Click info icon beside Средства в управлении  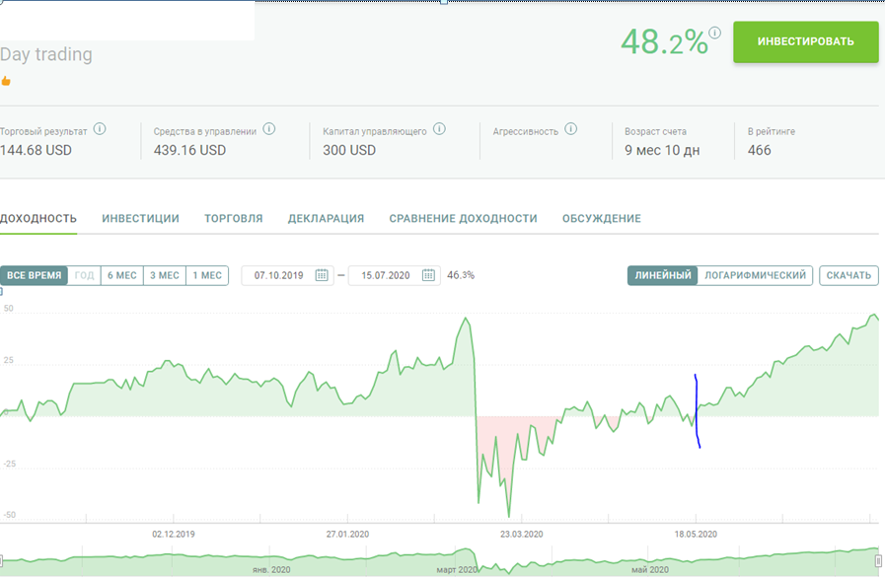click(x=268, y=129)
